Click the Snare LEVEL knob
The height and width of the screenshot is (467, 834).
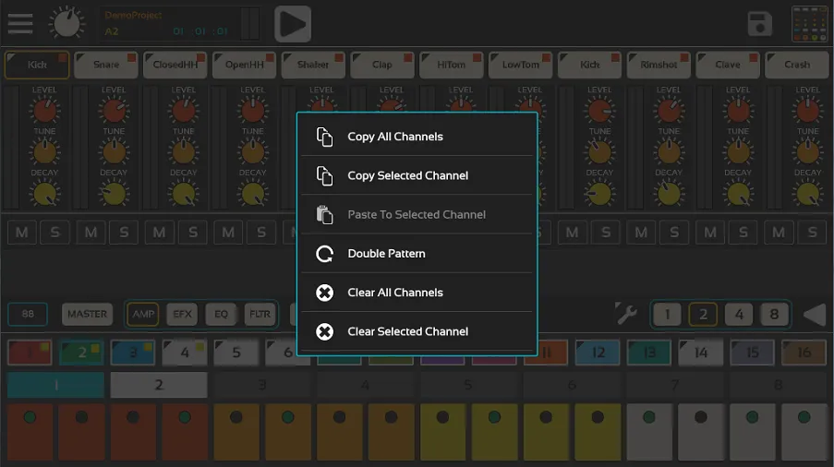pyautogui.click(x=114, y=111)
